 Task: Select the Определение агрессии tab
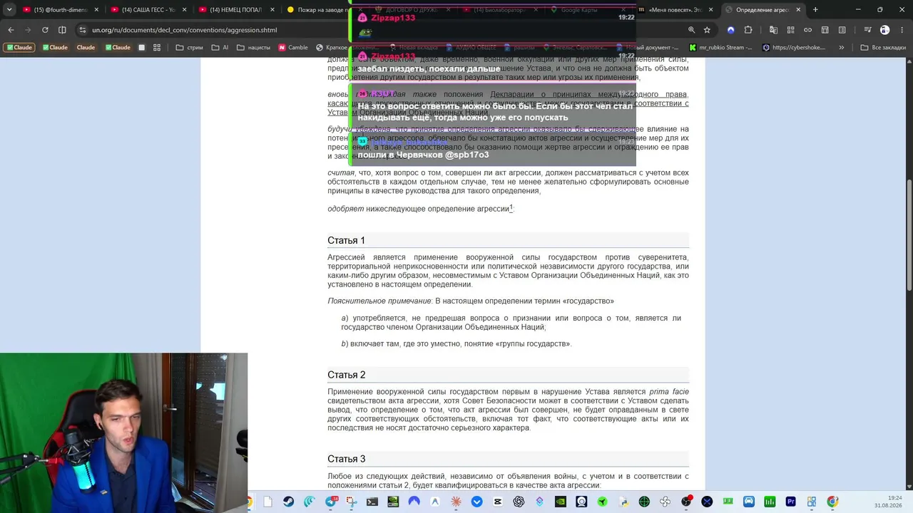[762, 10]
